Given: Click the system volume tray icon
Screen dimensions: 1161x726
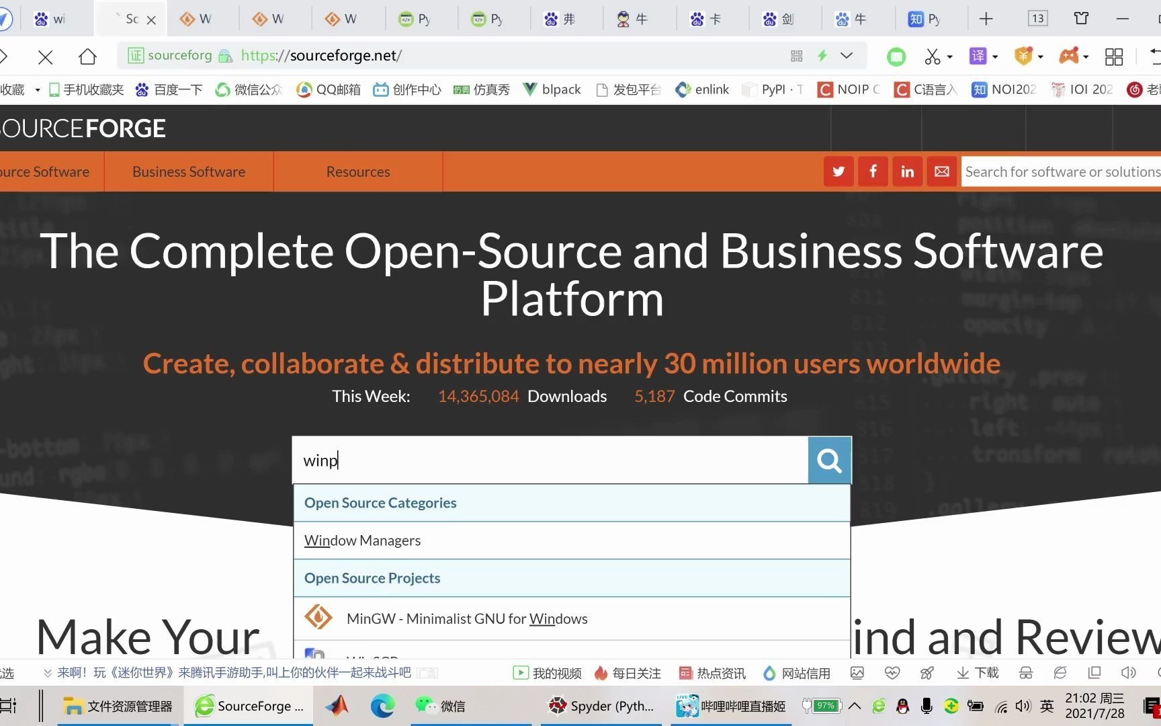Looking at the screenshot, I should (1023, 706).
